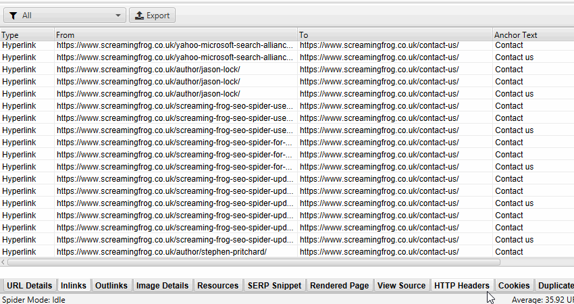Click the 'Contact us' anchor in the seo-spider-use row
The image size is (574, 304).
(x=515, y=130)
